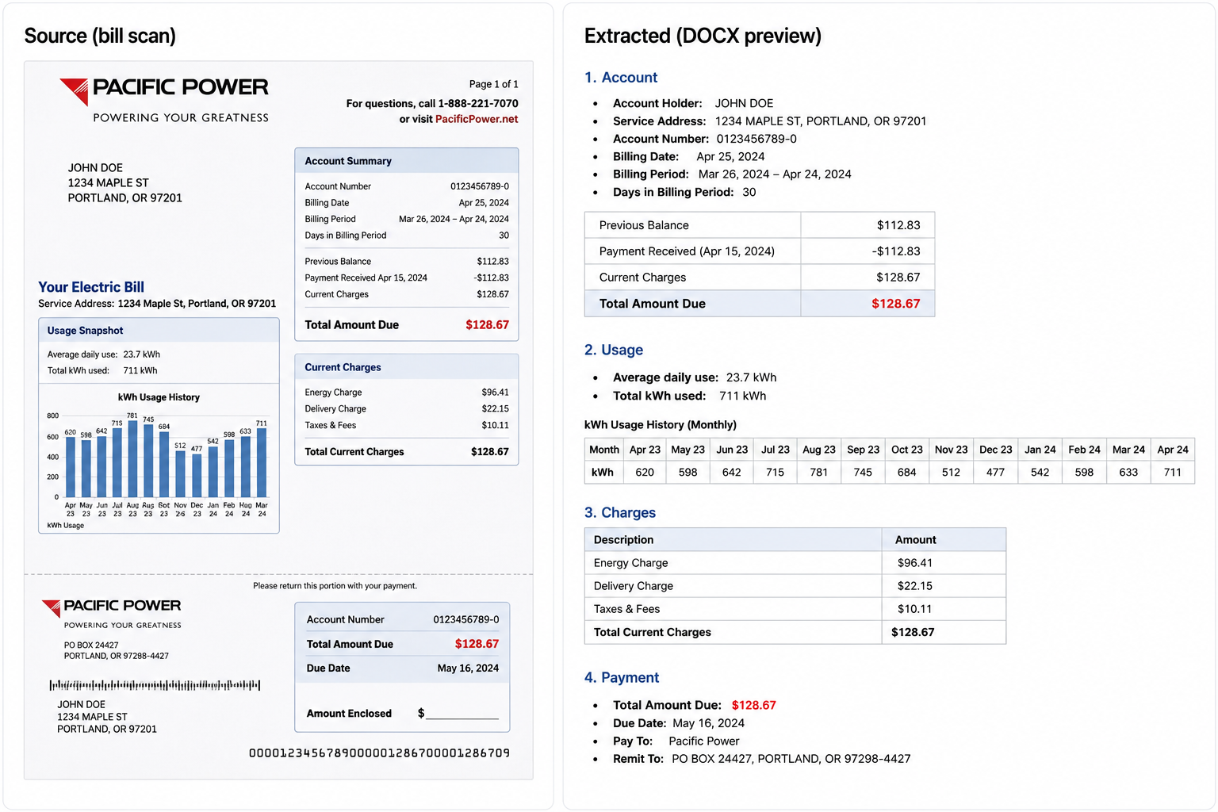Click 'Payment Received (Apr 15, 2024)' table row
This screenshot has height=812, width=1218.
pos(760,251)
